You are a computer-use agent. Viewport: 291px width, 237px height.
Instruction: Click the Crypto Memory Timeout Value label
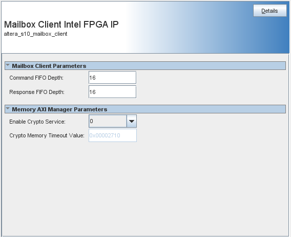47,135
